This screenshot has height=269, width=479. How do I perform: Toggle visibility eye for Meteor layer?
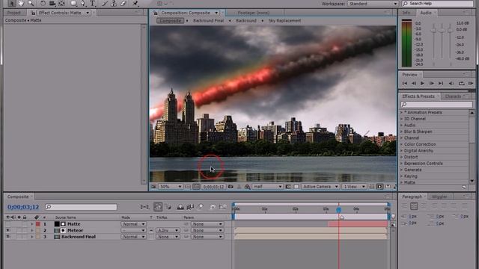[x=7, y=230]
